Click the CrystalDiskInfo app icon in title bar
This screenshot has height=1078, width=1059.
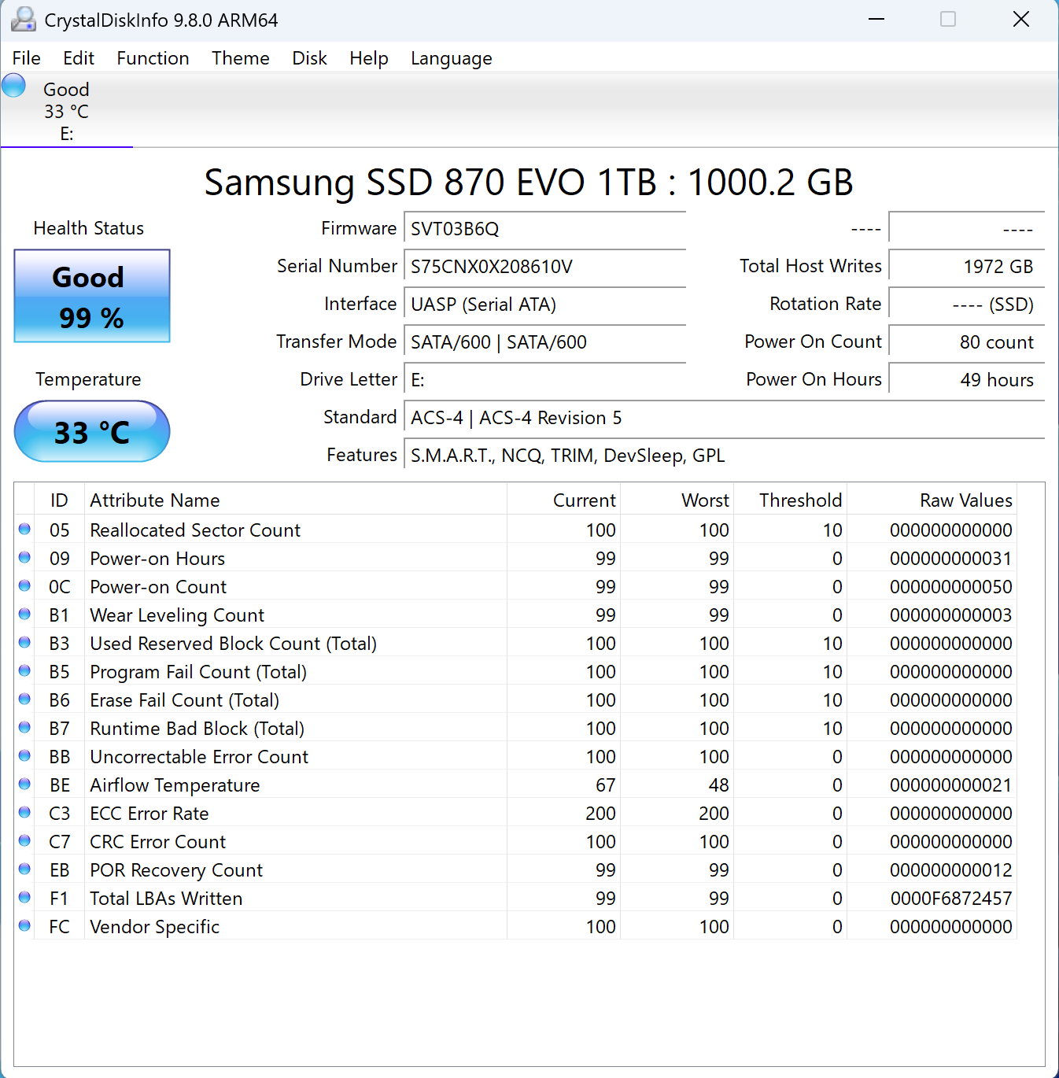[x=23, y=20]
